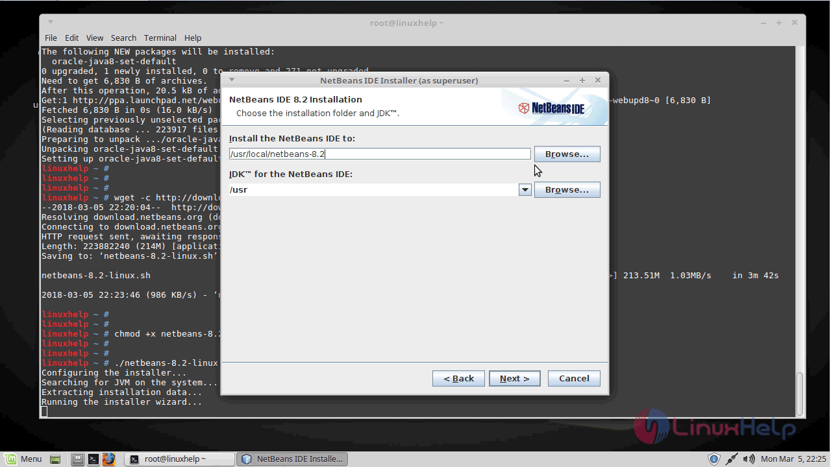Viewport: 831px width, 467px height.
Task: Click 'Choose the installation folder and JDK' text
Action: [317, 113]
